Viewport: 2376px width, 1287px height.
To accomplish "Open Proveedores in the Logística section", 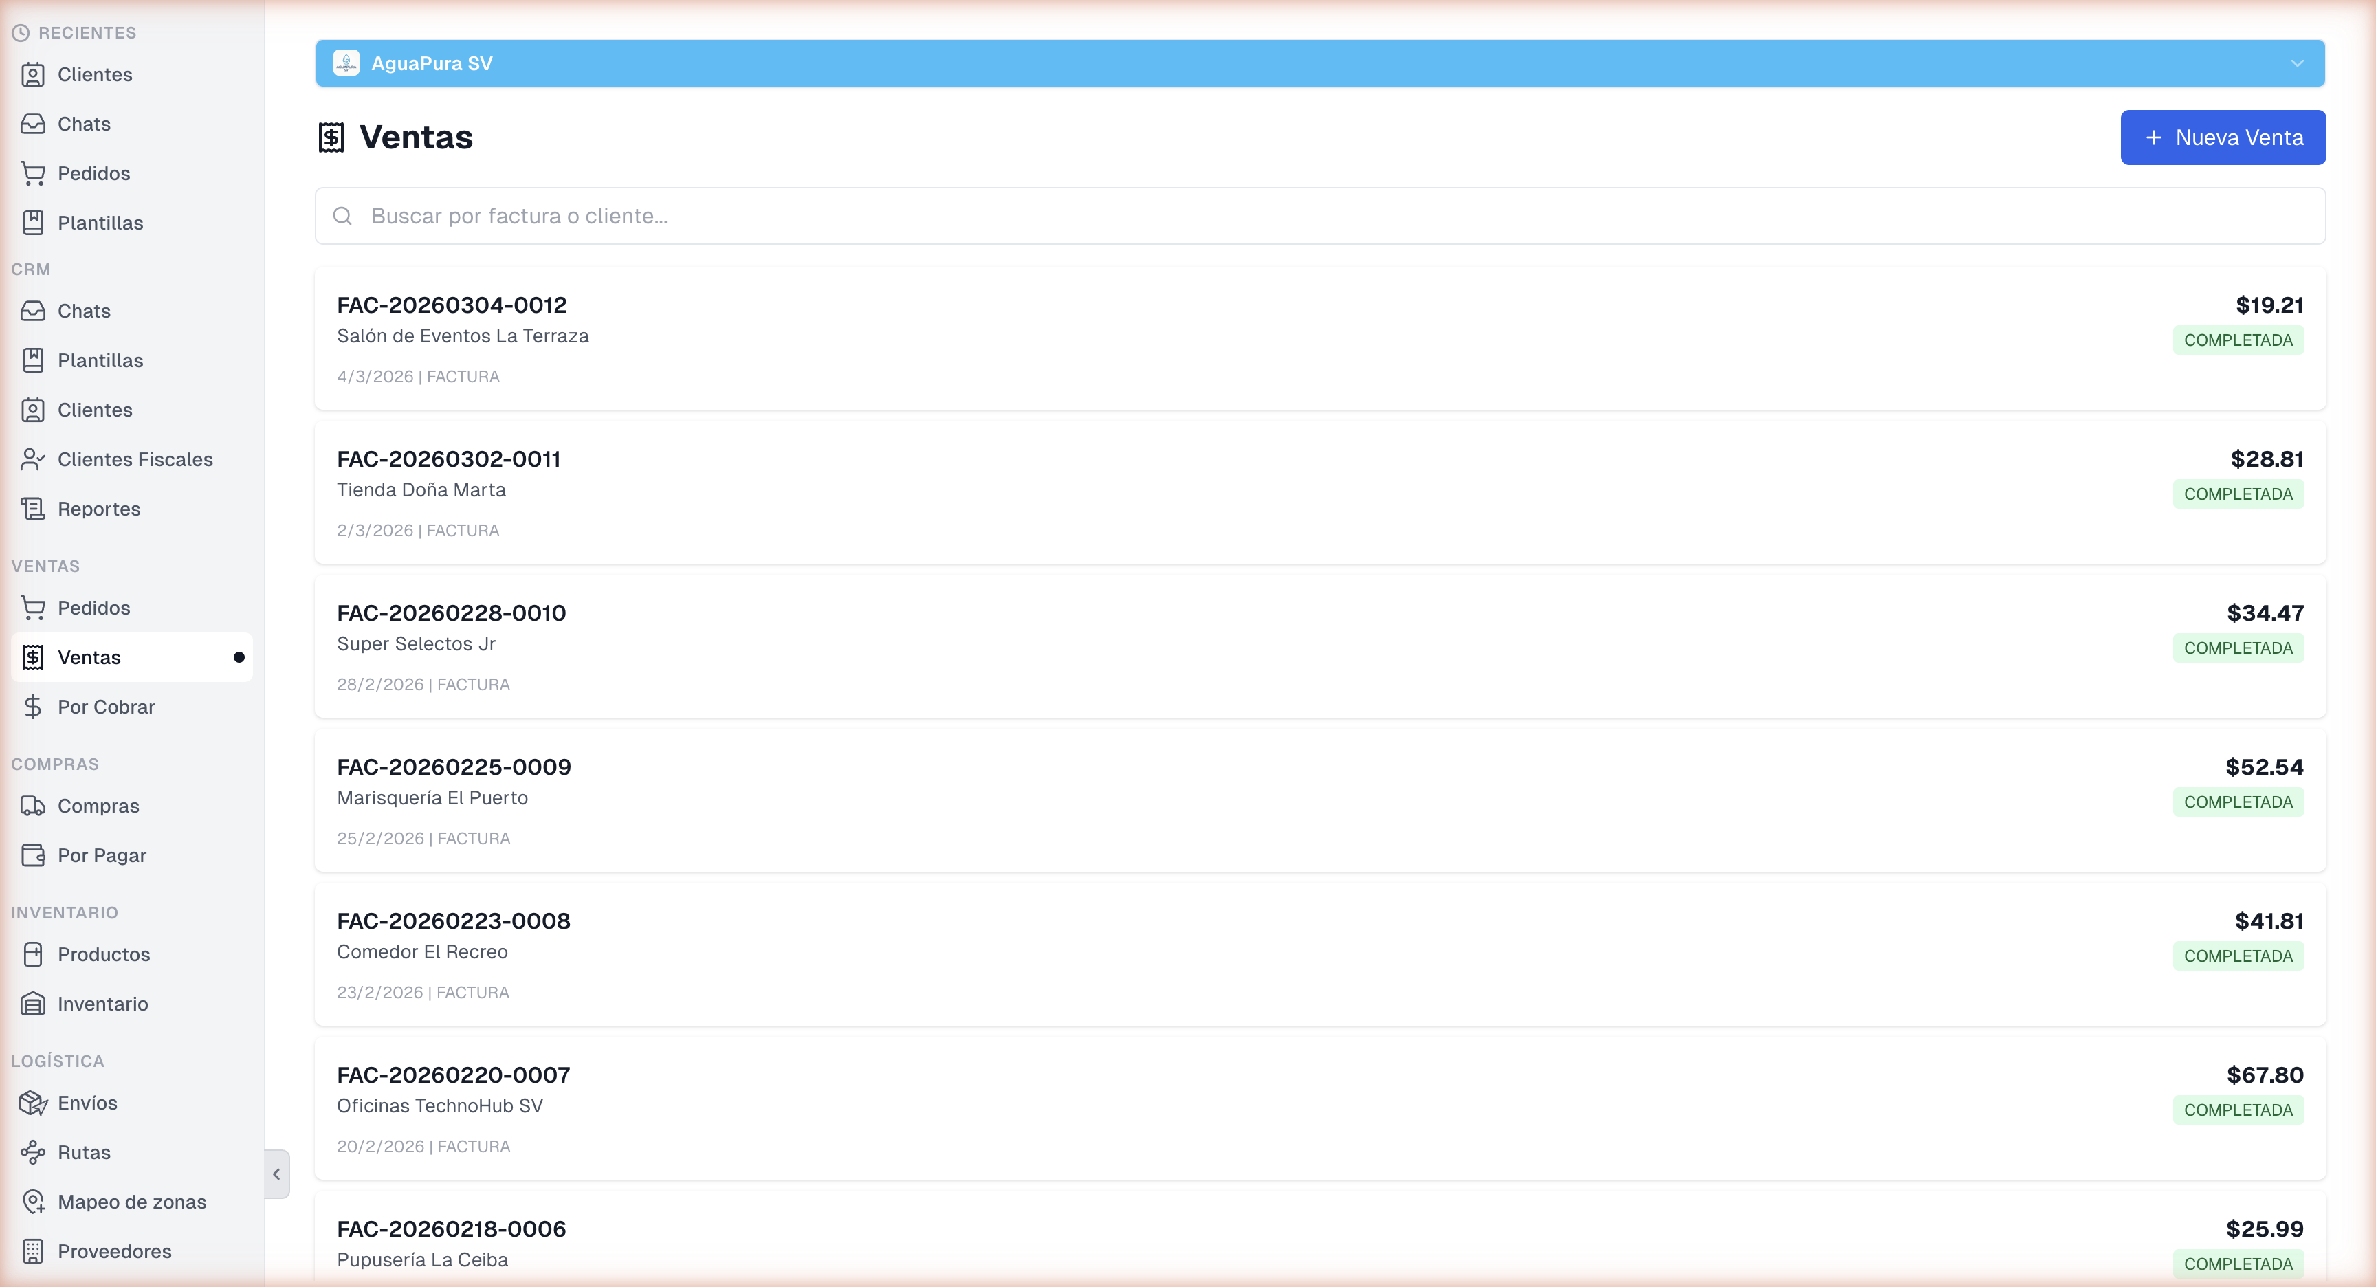I will pyautogui.click(x=114, y=1251).
